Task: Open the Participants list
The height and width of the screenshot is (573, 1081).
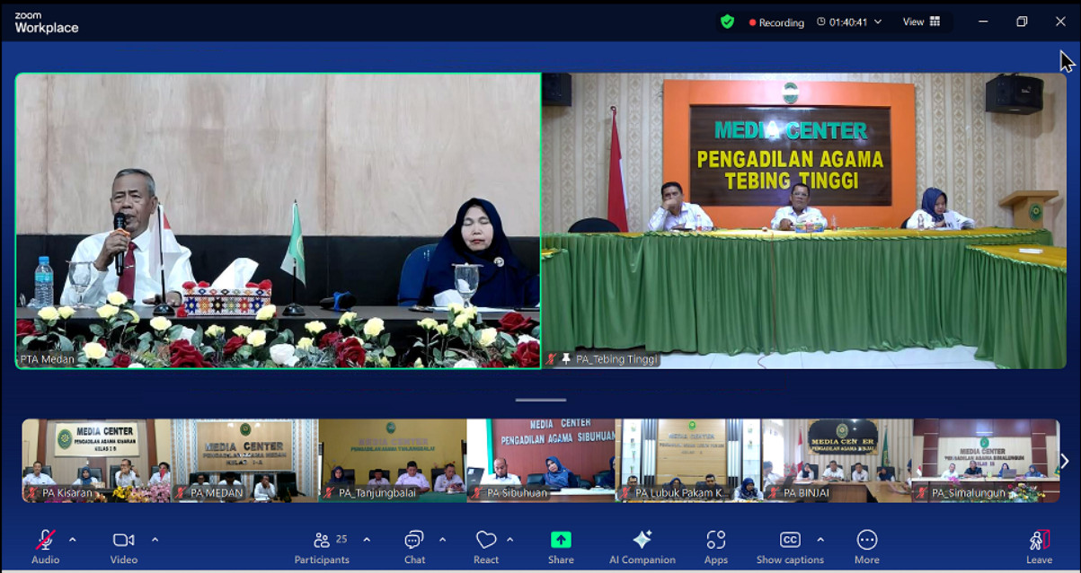Action: 322,546
